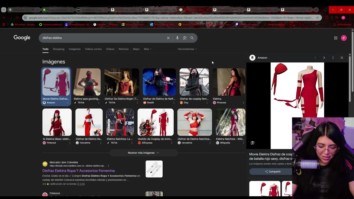Open Google account avatar on results page

[344, 38]
